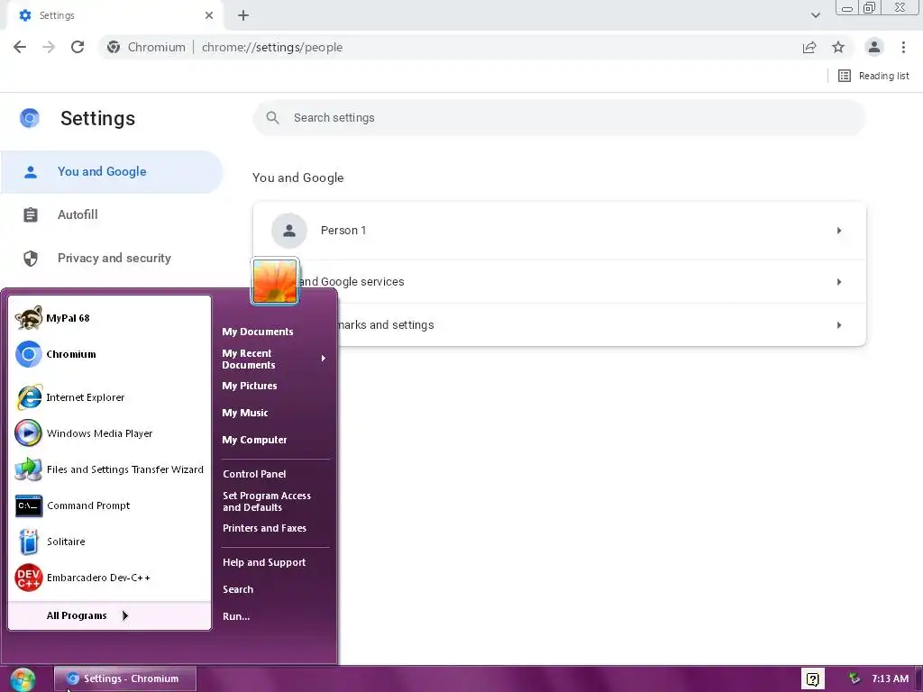This screenshot has width=923, height=692.
Task: Open the Reading list panel
Action: tap(873, 76)
